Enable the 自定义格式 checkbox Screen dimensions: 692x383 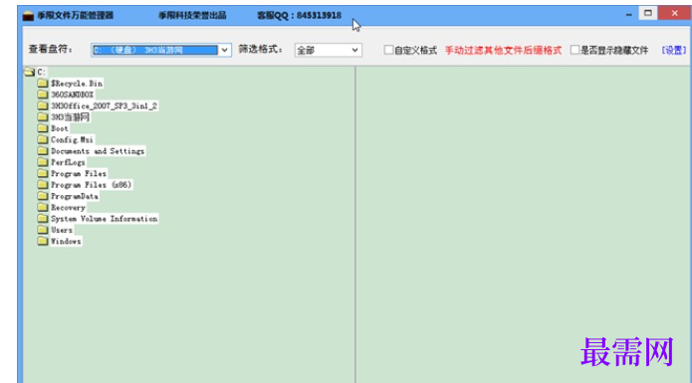click(388, 50)
